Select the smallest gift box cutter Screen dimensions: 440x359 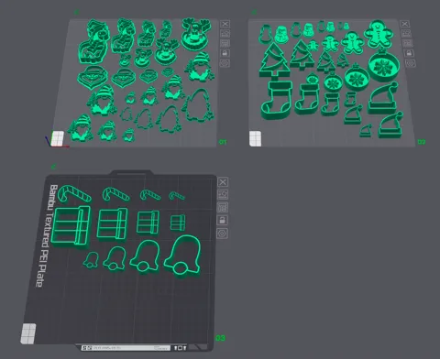178,223
